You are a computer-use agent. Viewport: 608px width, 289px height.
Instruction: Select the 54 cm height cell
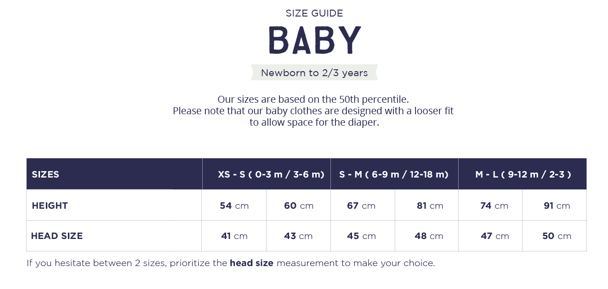pyautogui.click(x=234, y=205)
